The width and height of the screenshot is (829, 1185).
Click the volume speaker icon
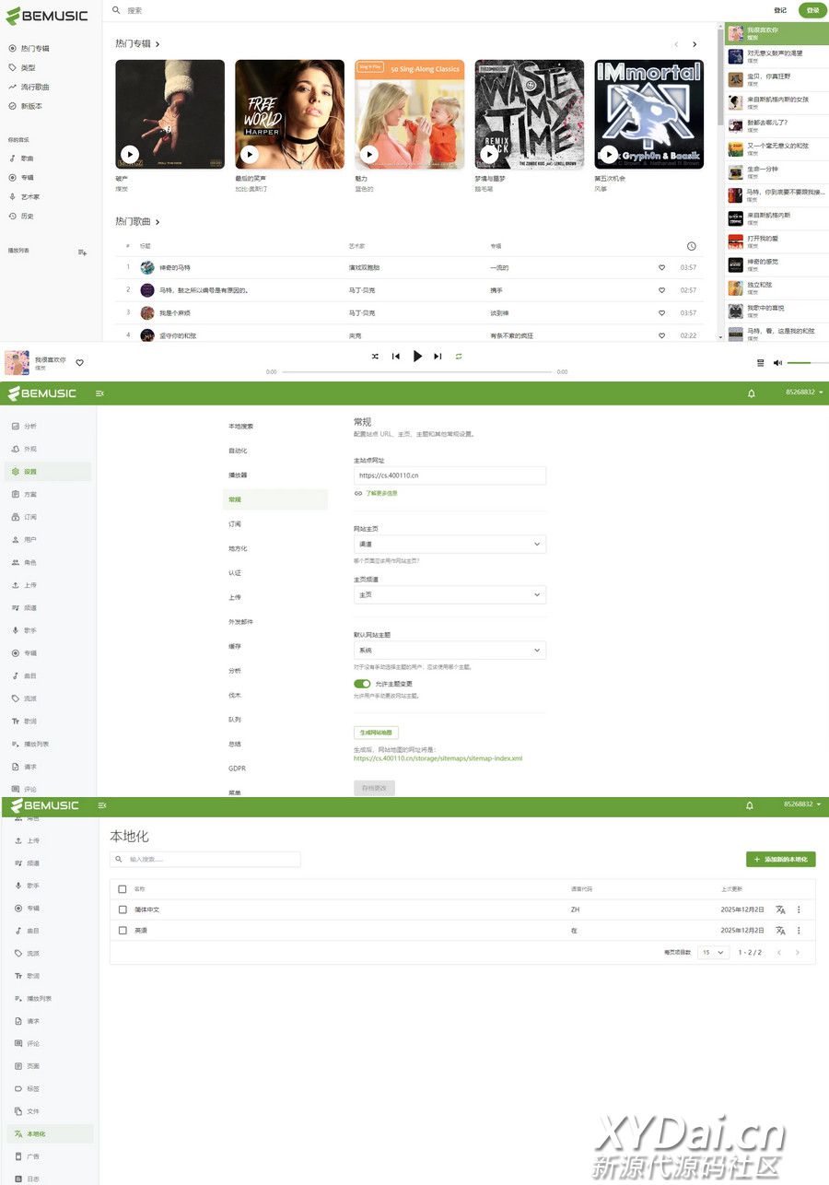pyautogui.click(x=777, y=363)
